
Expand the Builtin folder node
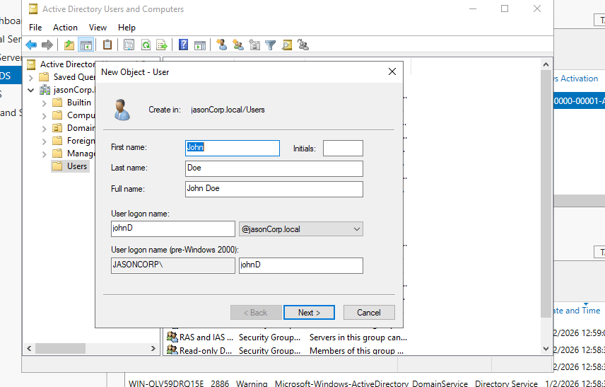pyautogui.click(x=44, y=103)
